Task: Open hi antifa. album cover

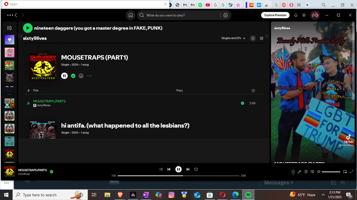Action: [43, 130]
